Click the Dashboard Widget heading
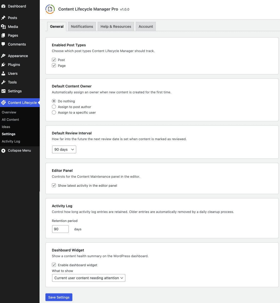 point(68,250)
